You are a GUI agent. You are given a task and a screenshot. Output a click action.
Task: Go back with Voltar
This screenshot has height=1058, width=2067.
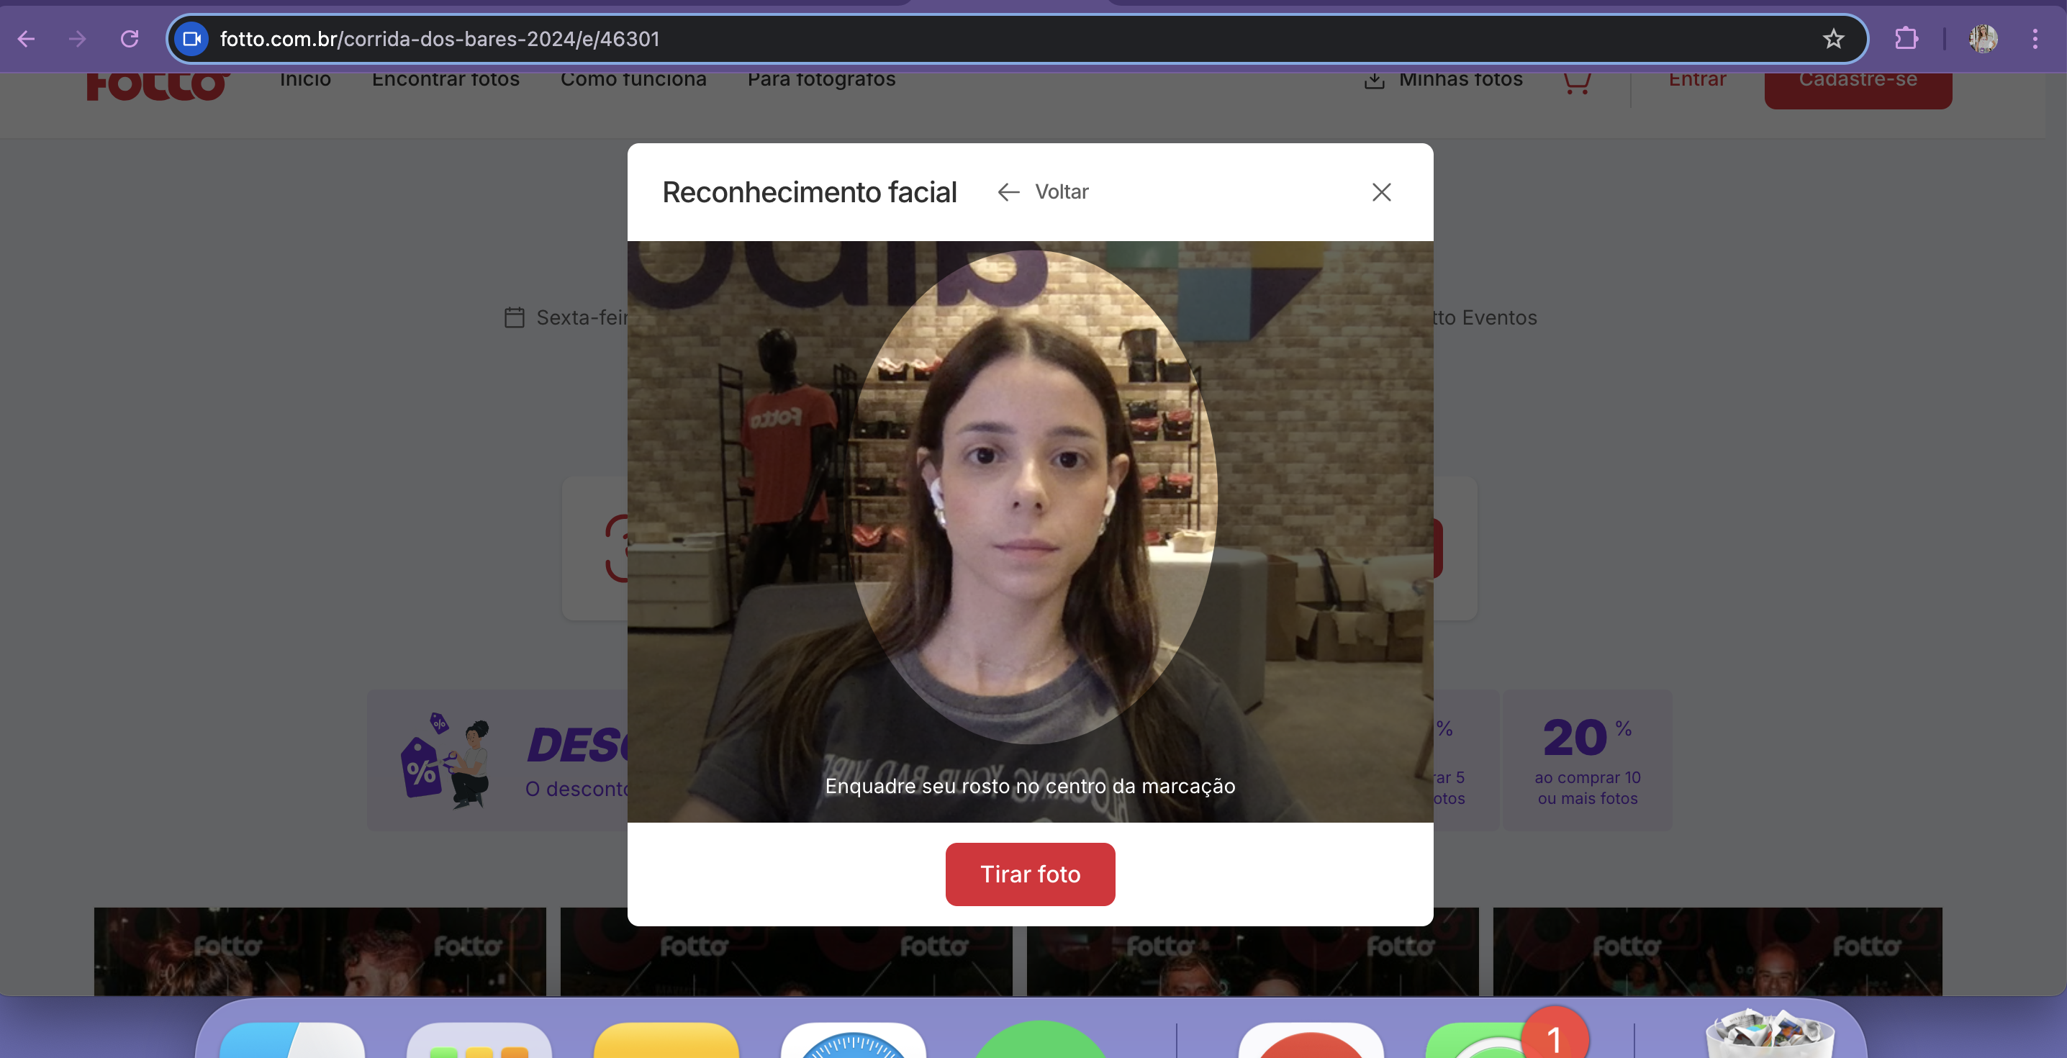1042,192
